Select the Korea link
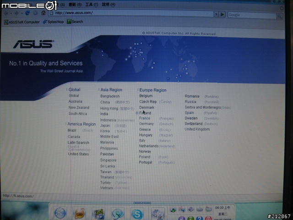The width and height of the screenshot is (293, 220). (105, 131)
